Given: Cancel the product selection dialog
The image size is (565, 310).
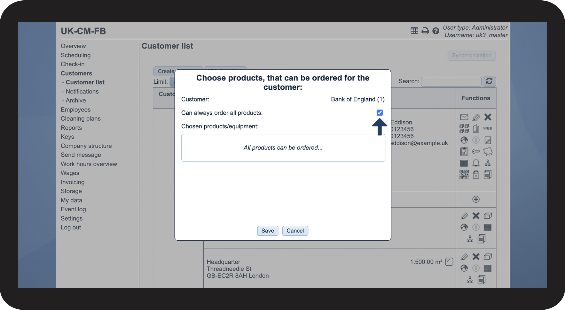Looking at the screenshot, I should [295, 231].
